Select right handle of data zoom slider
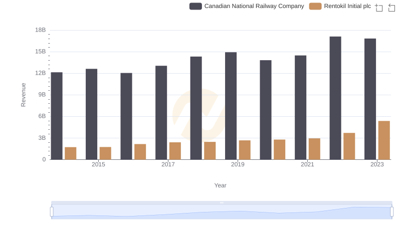This screenshot has height=231, width=401. click(391, 212)
